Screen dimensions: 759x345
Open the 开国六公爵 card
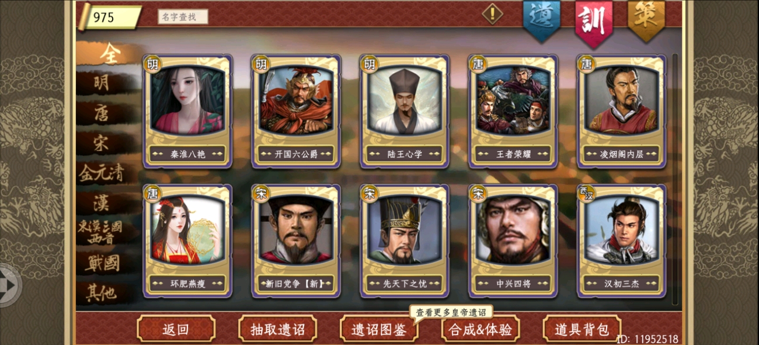click(x=296, y=111)
